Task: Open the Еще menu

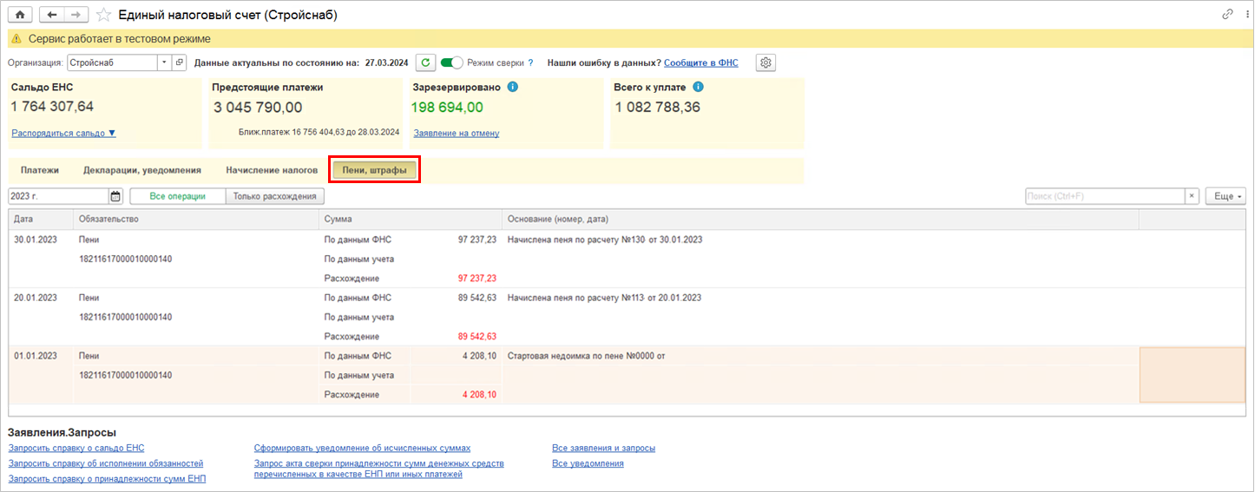Action: click(x=1228, y=196)
